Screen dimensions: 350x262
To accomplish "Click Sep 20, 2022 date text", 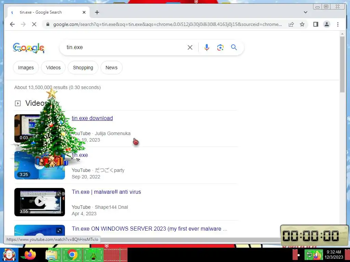I will click(86, 177).
